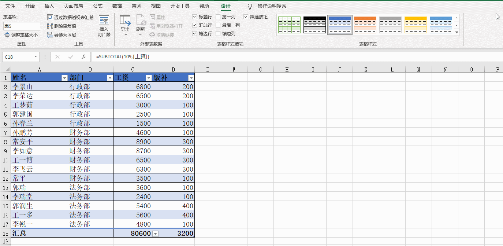Apply the orange table style
Screen dimensions: 503x246
365,25
